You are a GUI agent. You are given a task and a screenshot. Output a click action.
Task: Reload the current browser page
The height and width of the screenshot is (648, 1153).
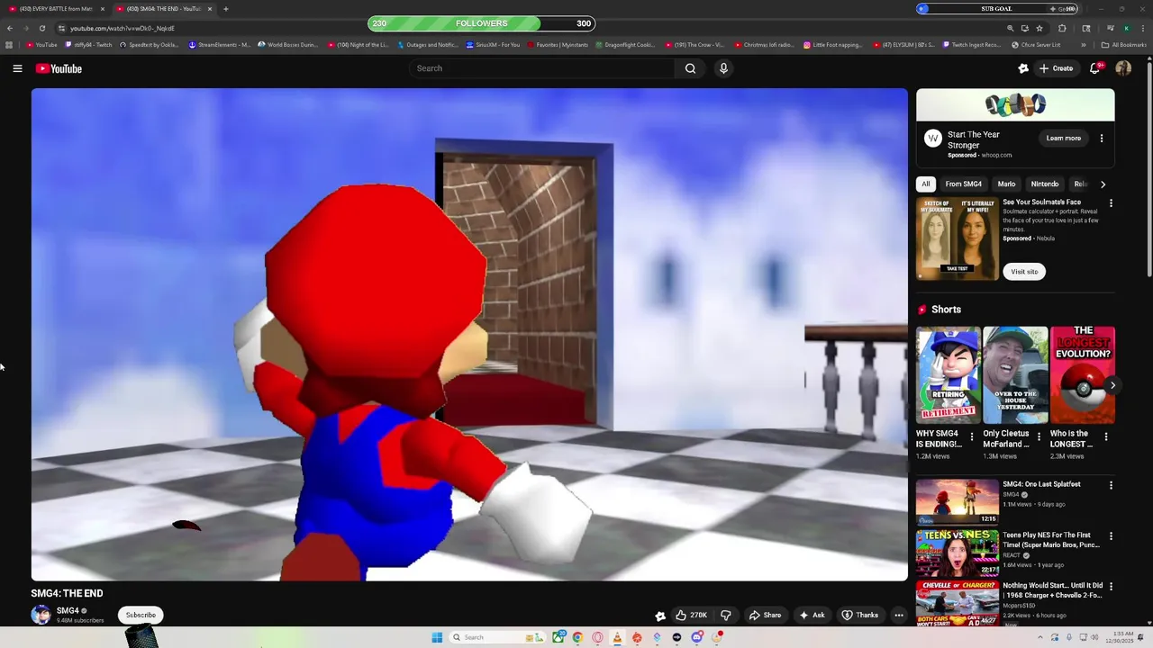point(41,28)
